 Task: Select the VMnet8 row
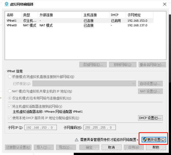pyautogui.click(x=80, y=25)
